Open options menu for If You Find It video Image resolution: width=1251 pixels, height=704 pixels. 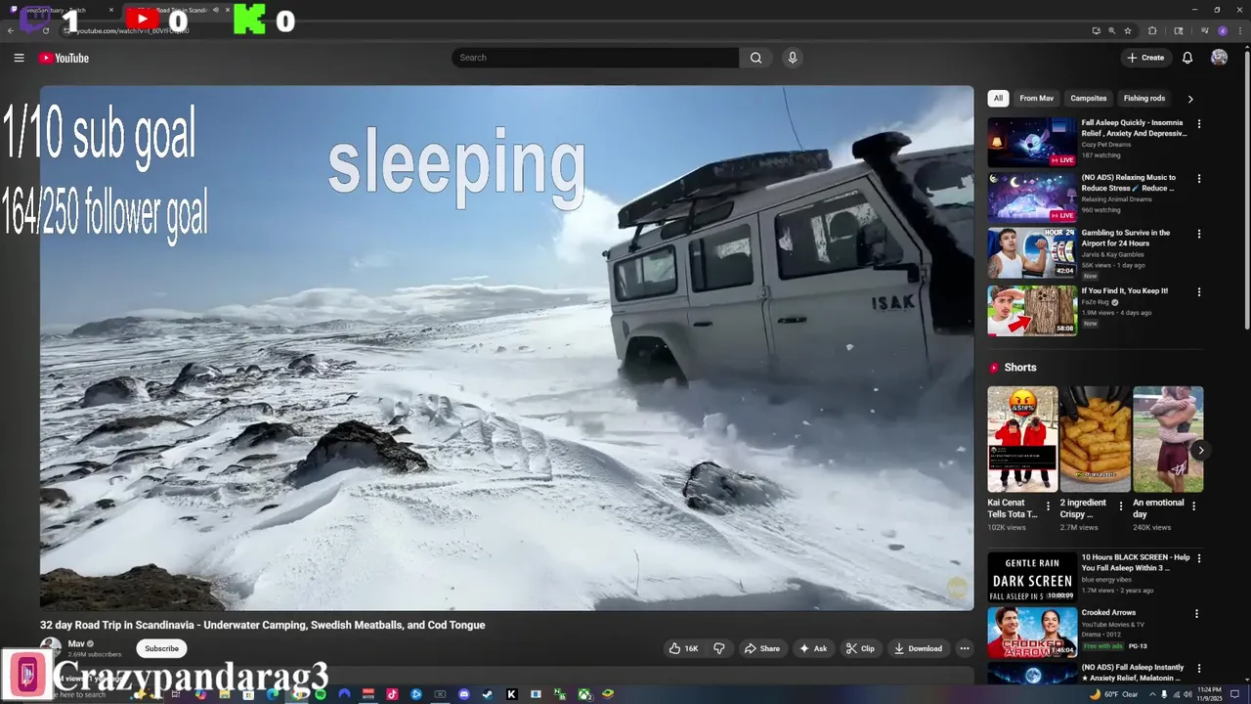pyautogui.click(x=1199, y=291)
